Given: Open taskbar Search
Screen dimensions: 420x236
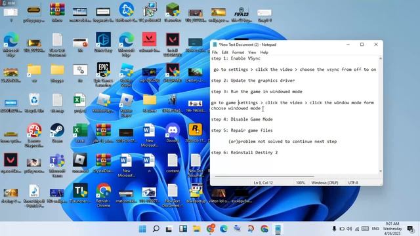Looking at the screenshot, I should pos(156,229).
